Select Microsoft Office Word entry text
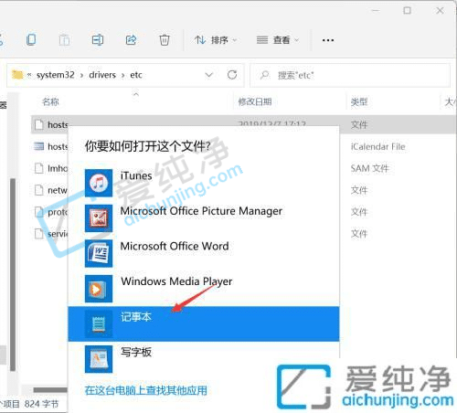 [x=175, y=246]
